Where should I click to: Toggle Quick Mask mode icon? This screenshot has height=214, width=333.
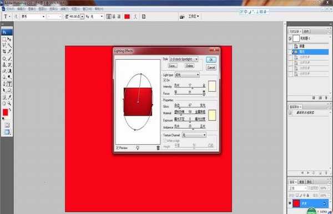point(7,125)
